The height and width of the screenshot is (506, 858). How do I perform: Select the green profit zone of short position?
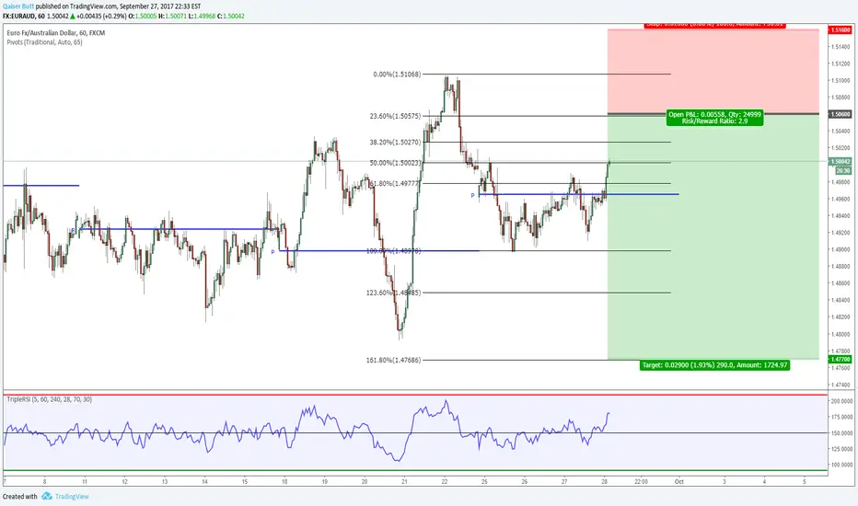tap(713, 236)
